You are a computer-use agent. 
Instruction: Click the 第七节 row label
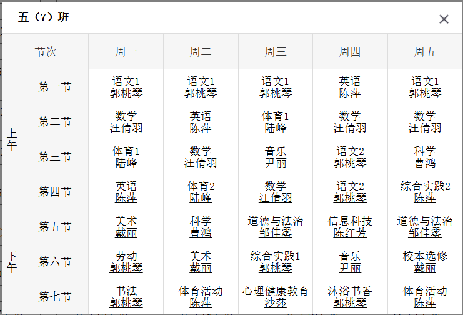click(55, 297)
